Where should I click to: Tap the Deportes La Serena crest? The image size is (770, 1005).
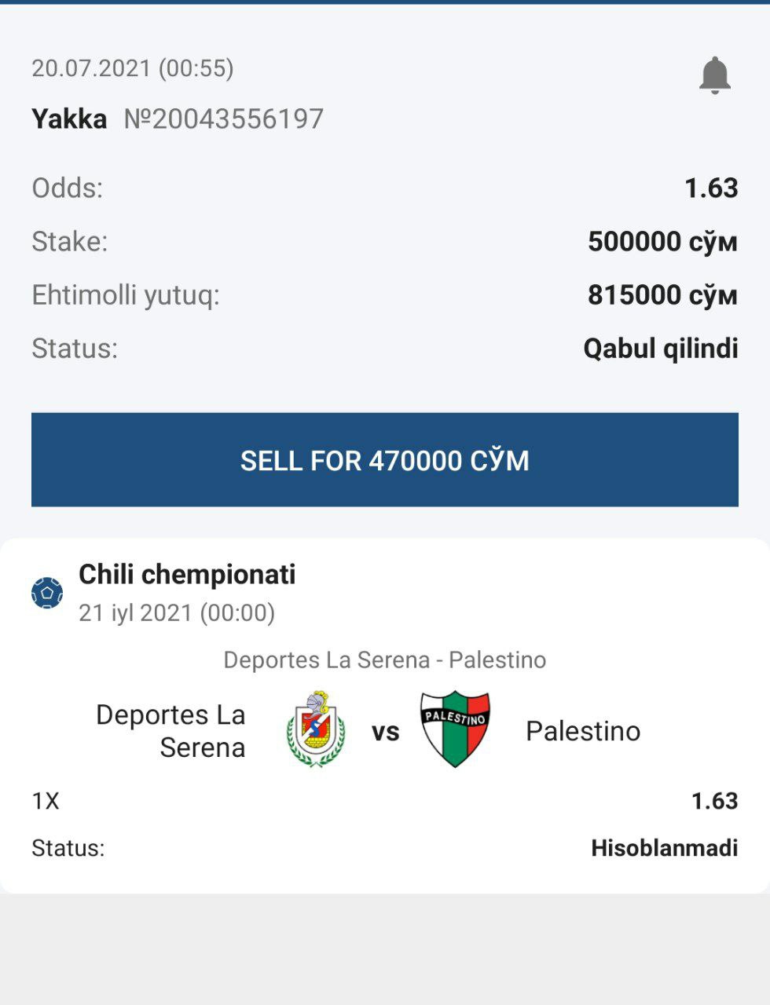tap(315, 729)
